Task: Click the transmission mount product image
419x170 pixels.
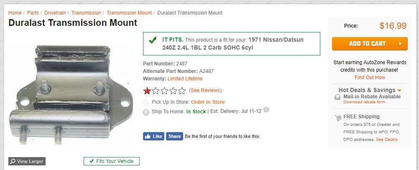Action: [x=71, y=95]
